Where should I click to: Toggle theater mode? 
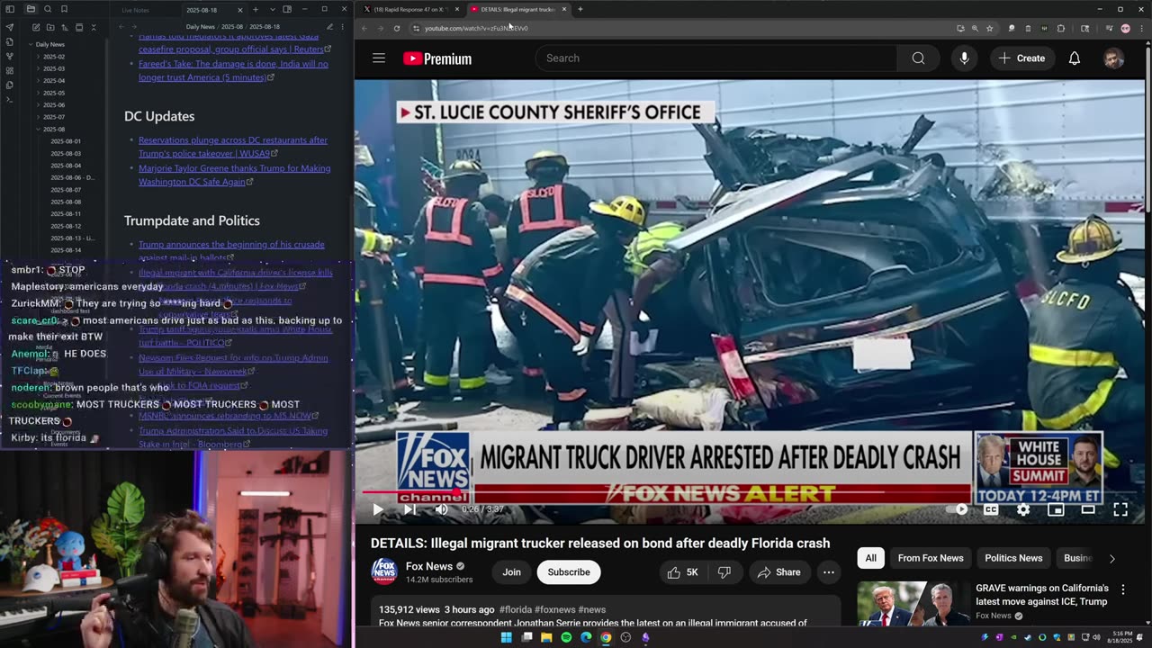pos(1088,509)
